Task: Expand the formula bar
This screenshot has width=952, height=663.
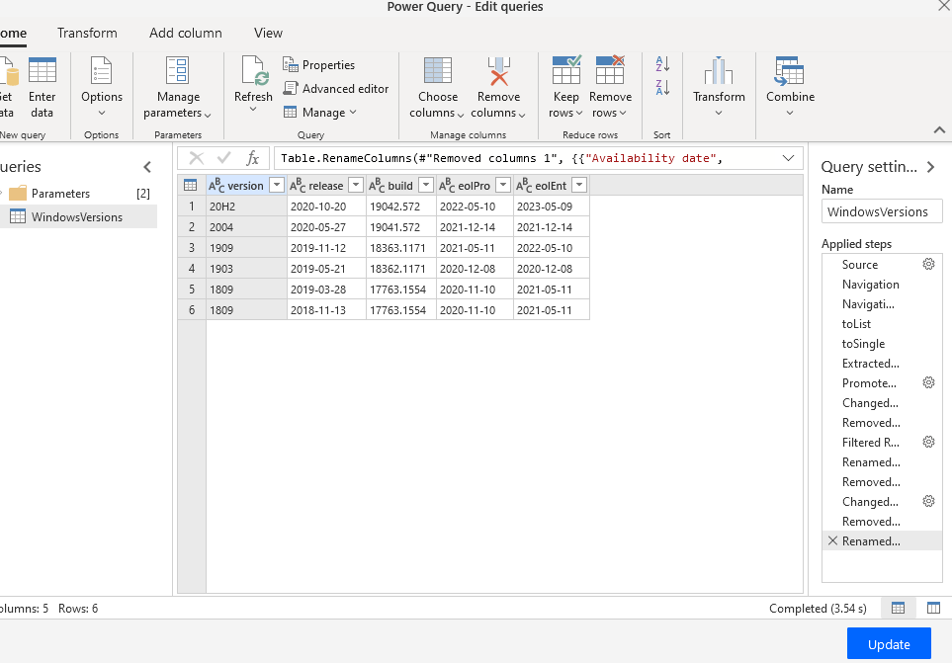Action: 788,158
